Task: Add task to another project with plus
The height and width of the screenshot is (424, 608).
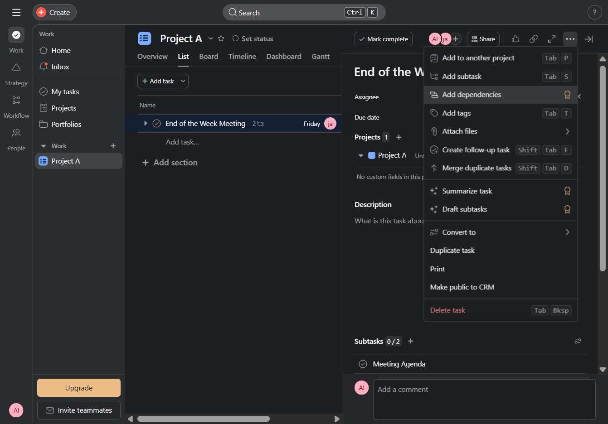Action: 399,137
